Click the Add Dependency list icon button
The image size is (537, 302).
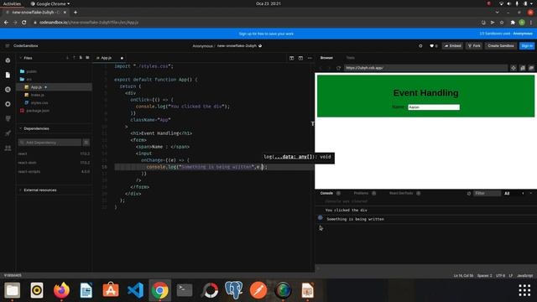pos(86,143)
